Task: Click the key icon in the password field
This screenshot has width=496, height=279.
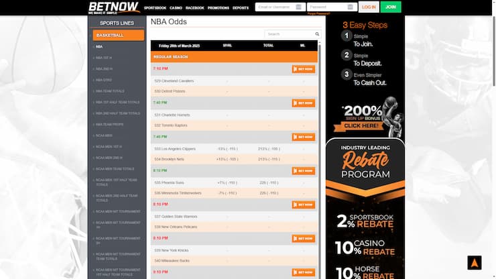Action: tap(350, 7)
